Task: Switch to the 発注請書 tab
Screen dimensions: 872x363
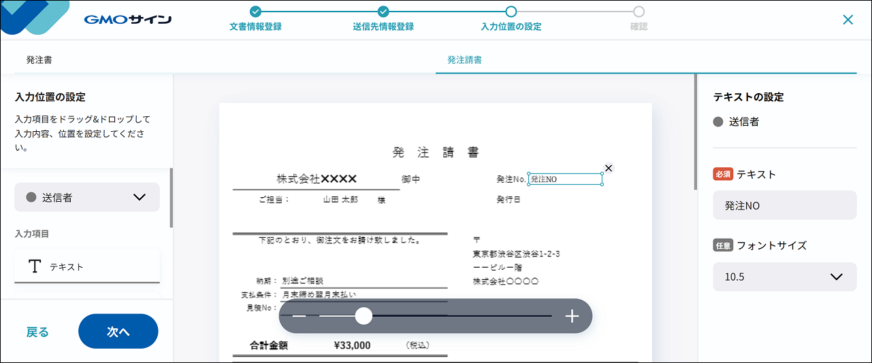Action: coord(464,60)
